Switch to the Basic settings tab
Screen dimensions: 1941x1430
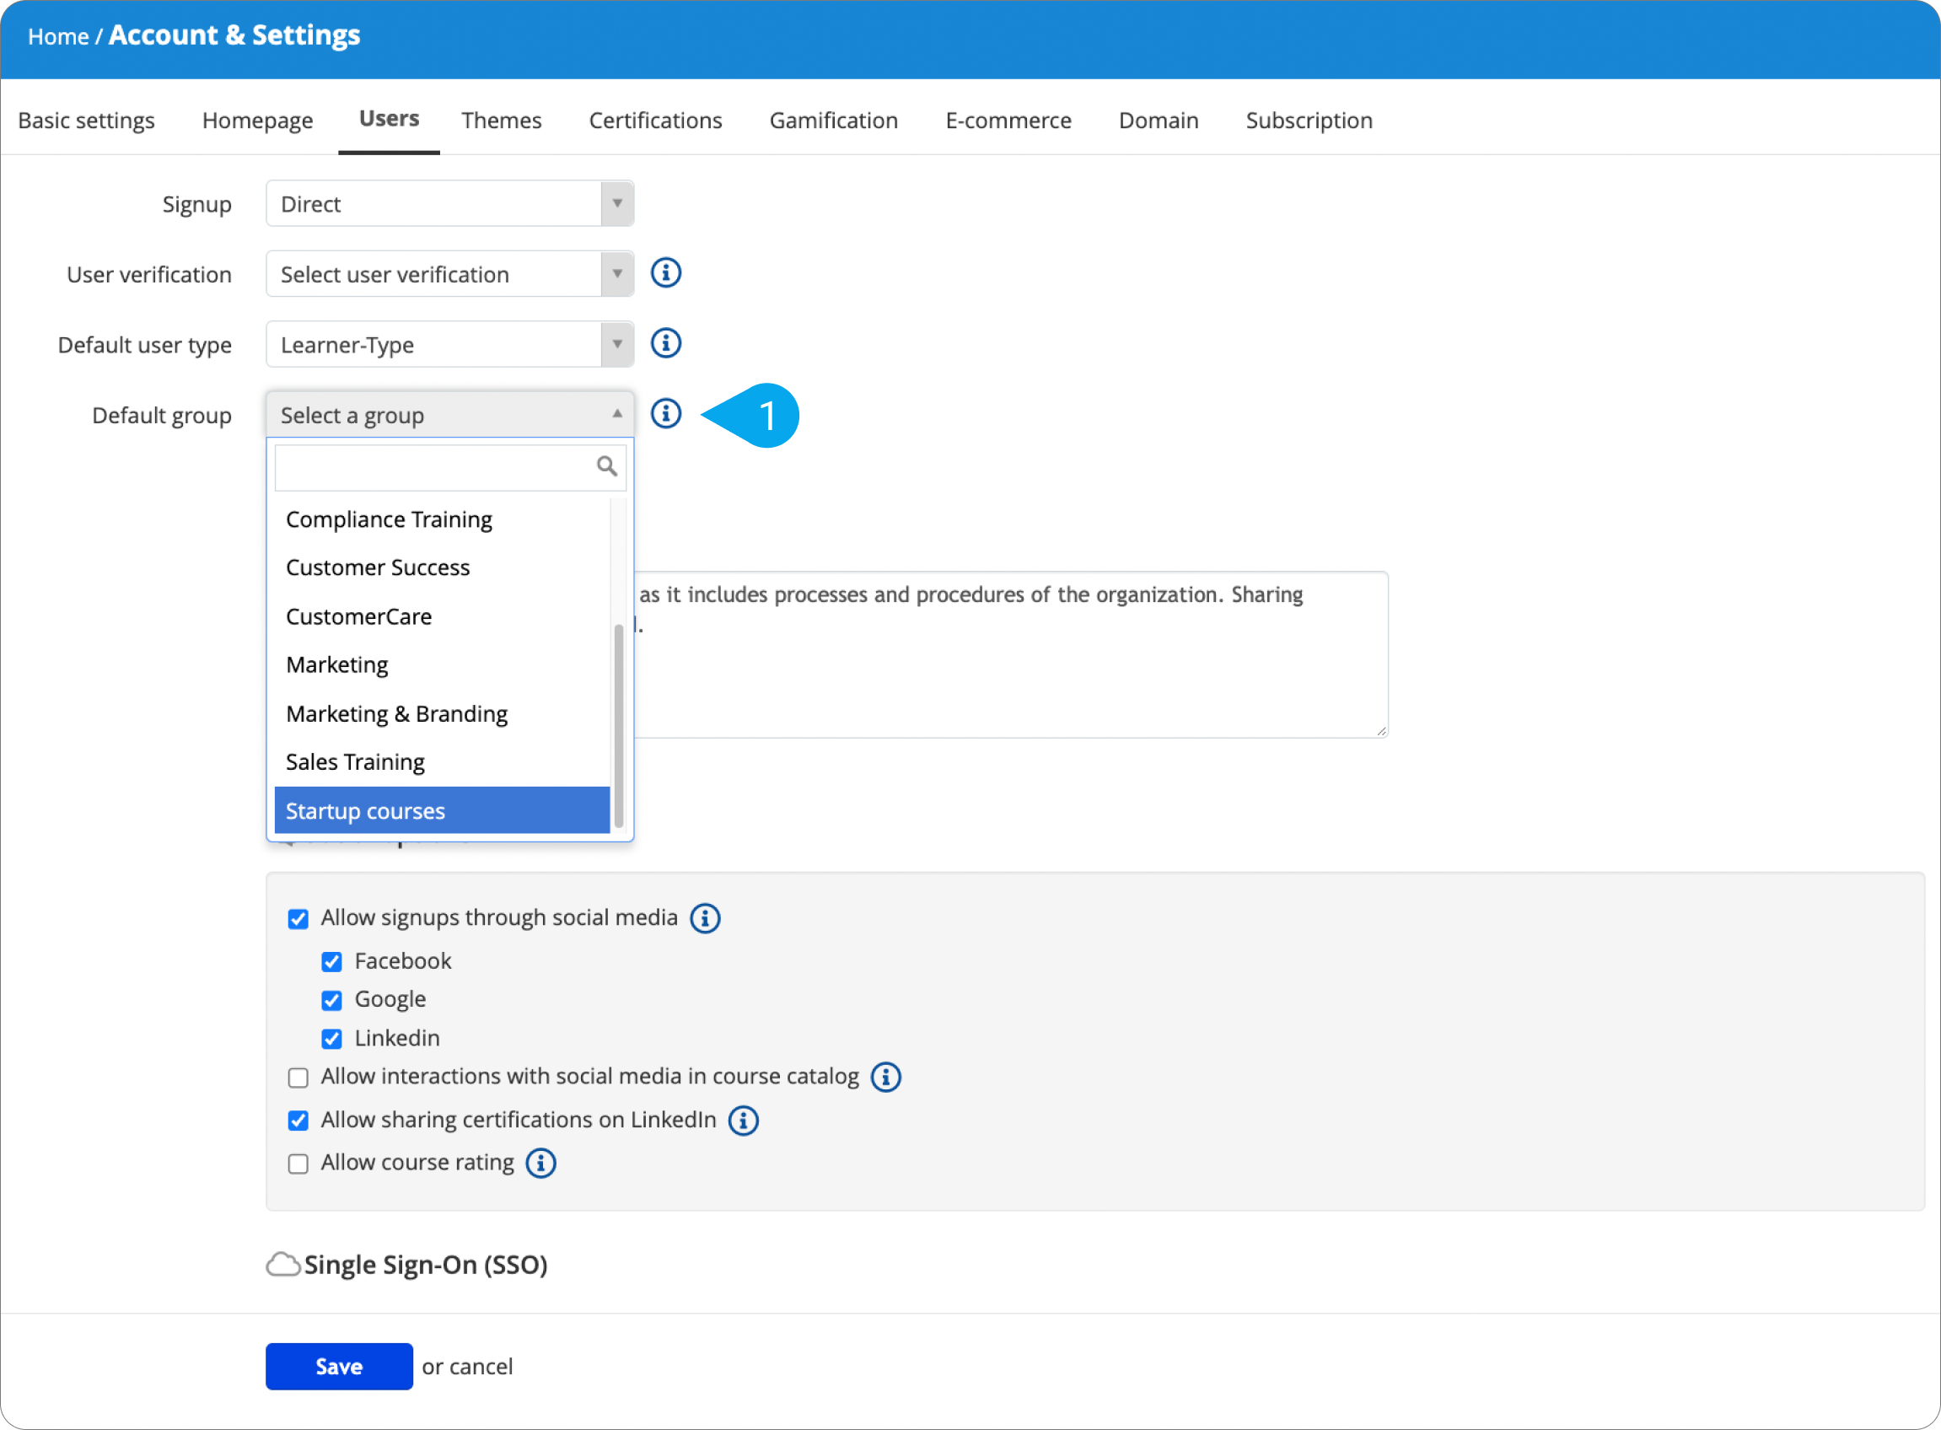click(87, 121)
